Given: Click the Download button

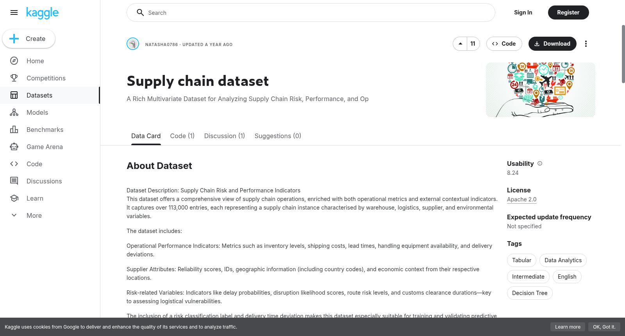Looking at the screenshot, I should tap(552, 44).
